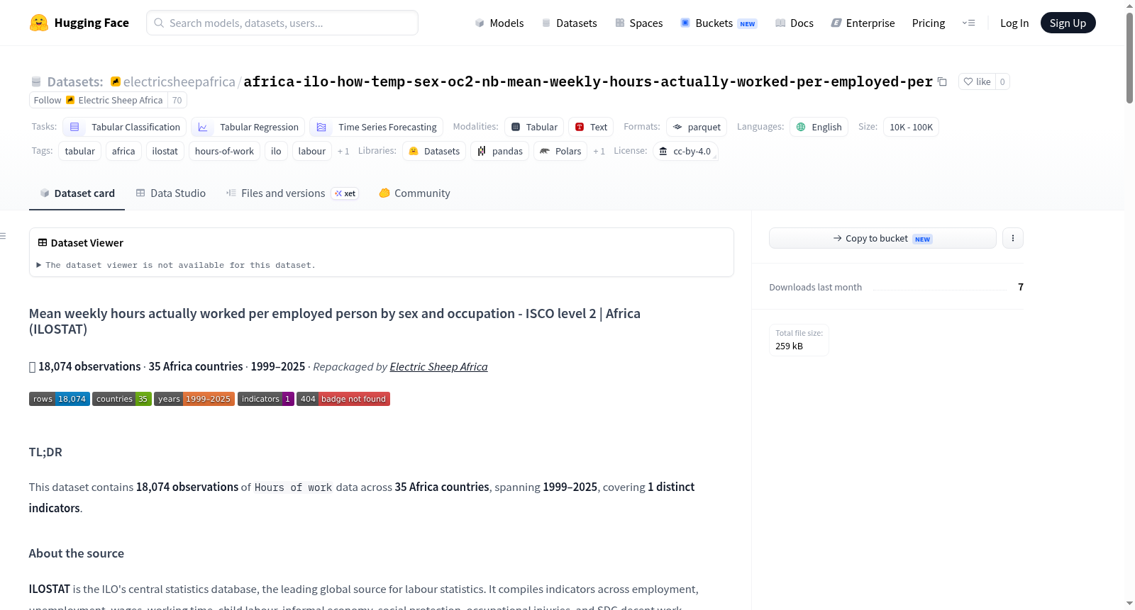Viewport: 1135px width, 610px height.
Task: Expand the additional navigation menu icon
Action: coord(968,23)
